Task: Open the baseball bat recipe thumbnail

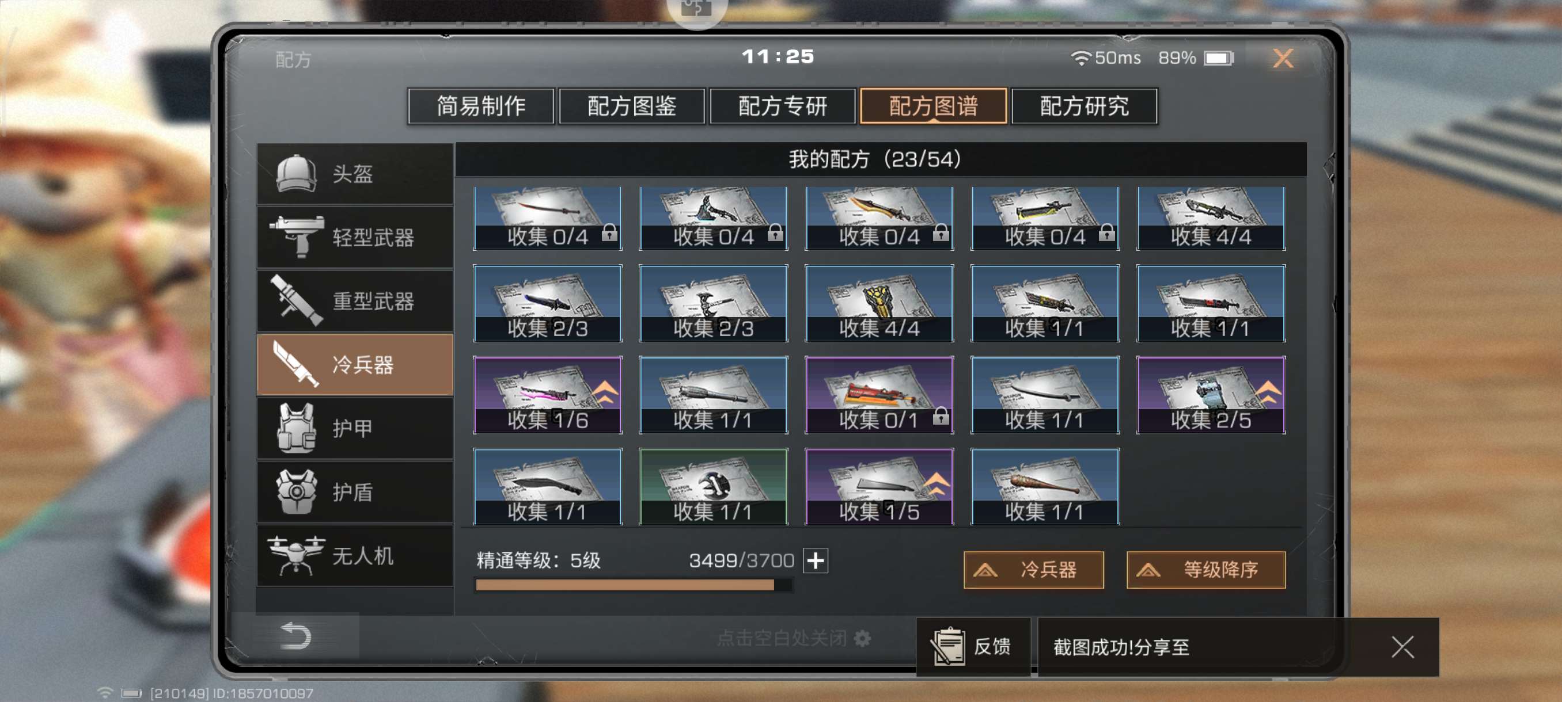Action: 1045,486
